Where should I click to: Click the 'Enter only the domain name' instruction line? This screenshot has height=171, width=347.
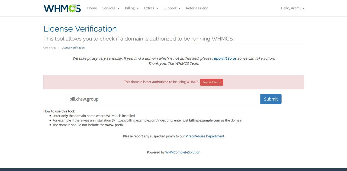coord(94,116)
